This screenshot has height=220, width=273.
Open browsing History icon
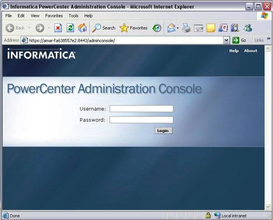pyautogui.click(x=157, y=28)
